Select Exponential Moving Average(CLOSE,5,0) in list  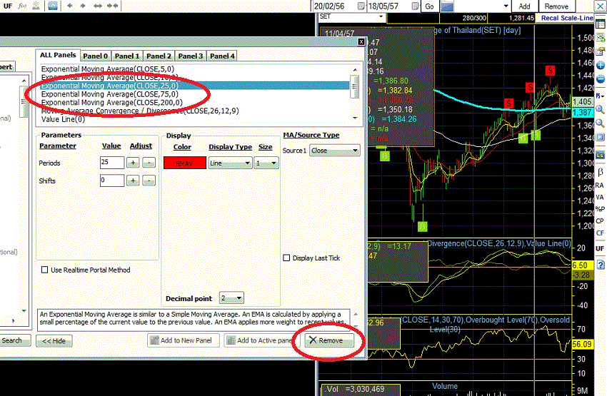pos(195,68)
